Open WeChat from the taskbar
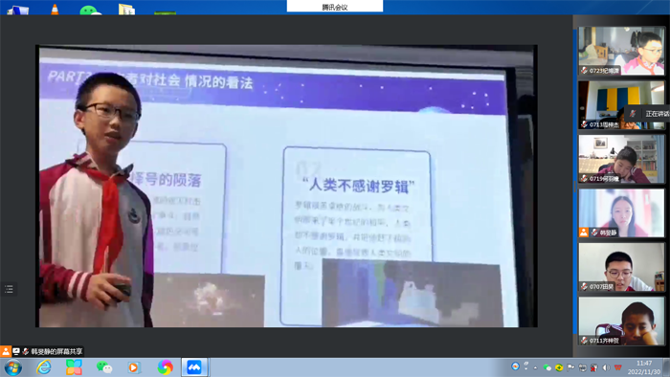Screen dimensions: 670x377 pos(103,367)
